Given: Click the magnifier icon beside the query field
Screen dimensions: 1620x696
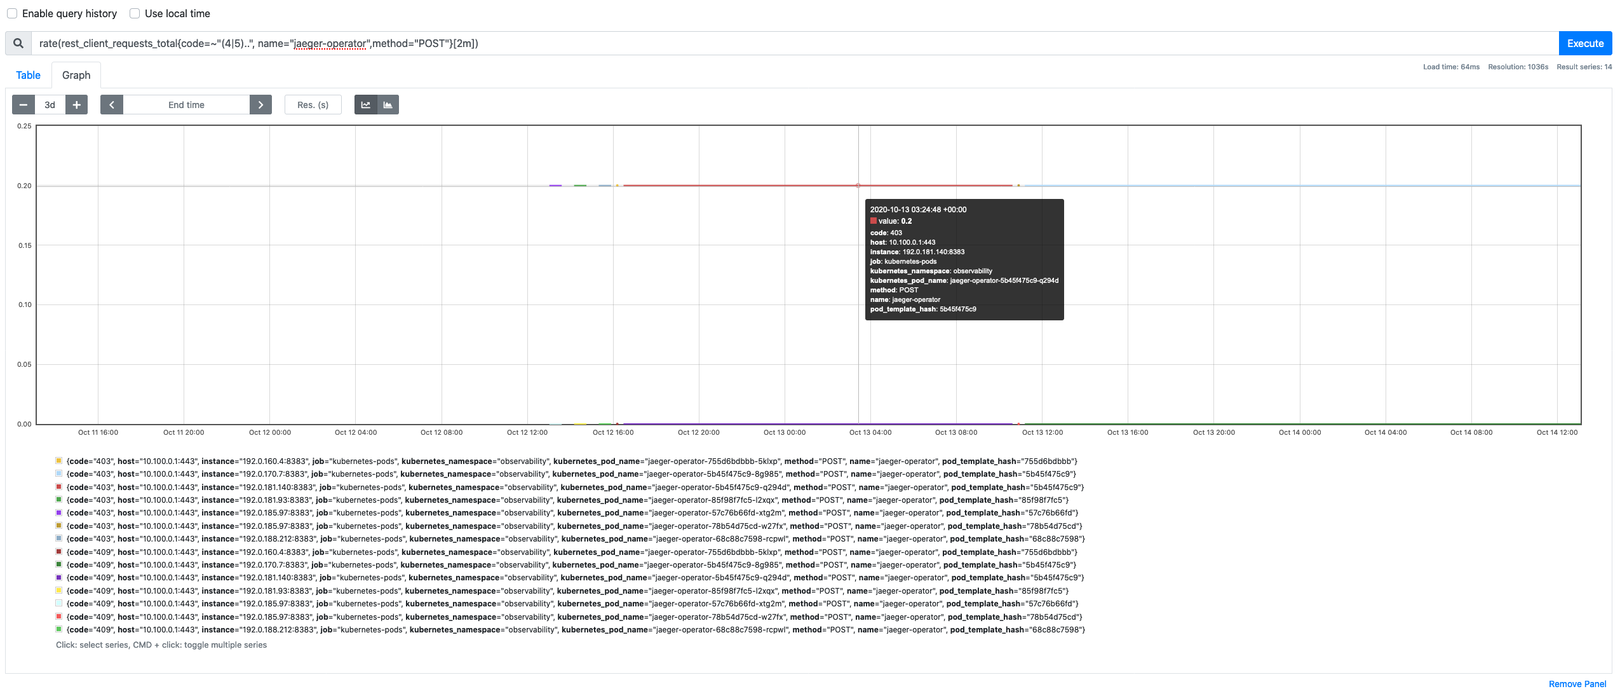Looking at the screenshot, I should point(18,43).
